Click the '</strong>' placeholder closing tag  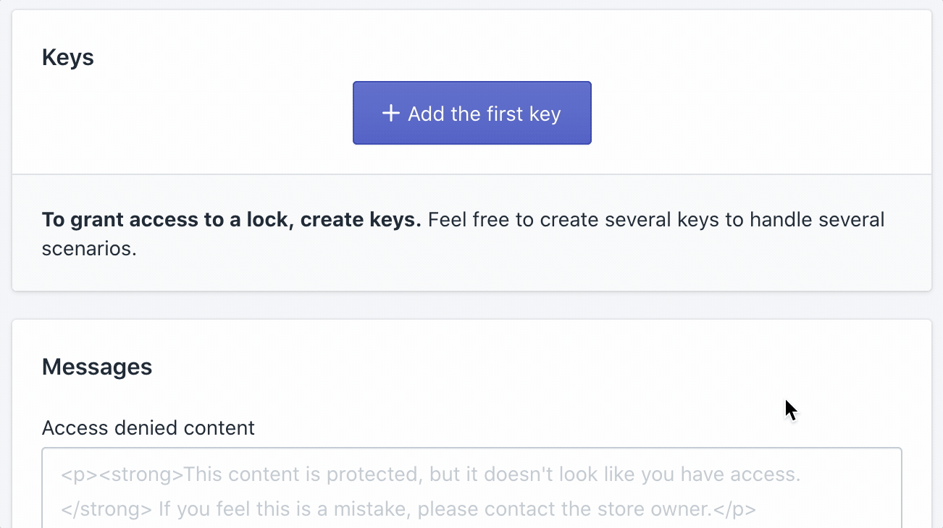point(106,509)
